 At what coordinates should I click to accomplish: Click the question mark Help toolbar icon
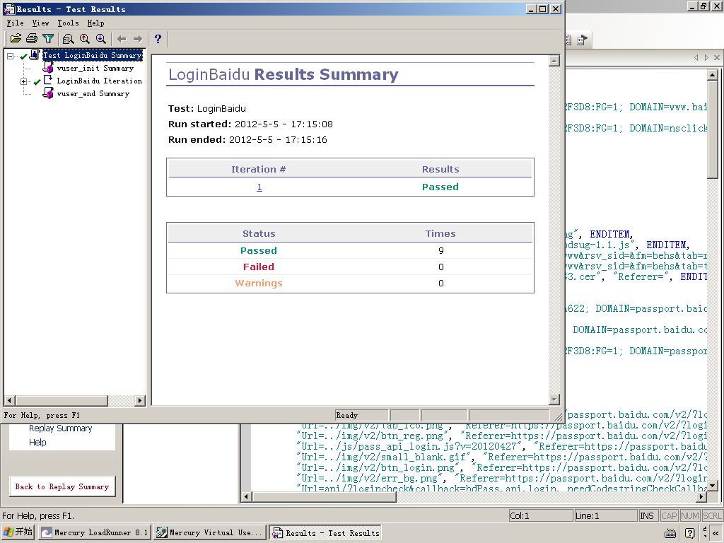pyautogui.click(x=158, y=39)
